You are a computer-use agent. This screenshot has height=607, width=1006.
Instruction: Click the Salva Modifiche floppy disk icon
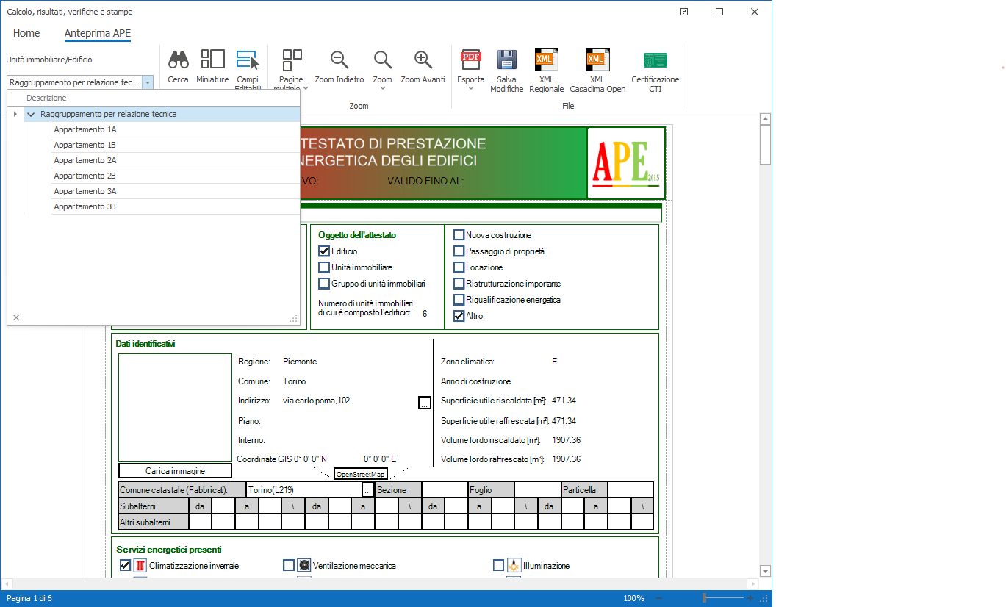tap(506, 60)
